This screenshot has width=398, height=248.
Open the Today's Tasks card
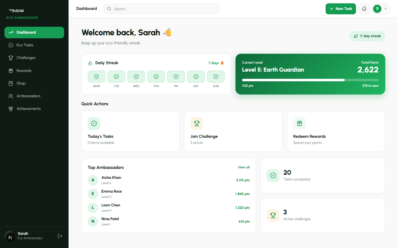(130, 131)
